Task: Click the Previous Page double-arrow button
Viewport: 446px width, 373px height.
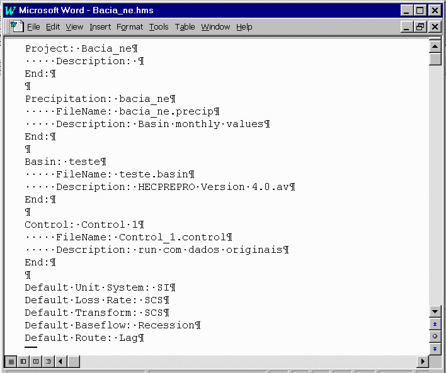Action: [x=435, y=324]
